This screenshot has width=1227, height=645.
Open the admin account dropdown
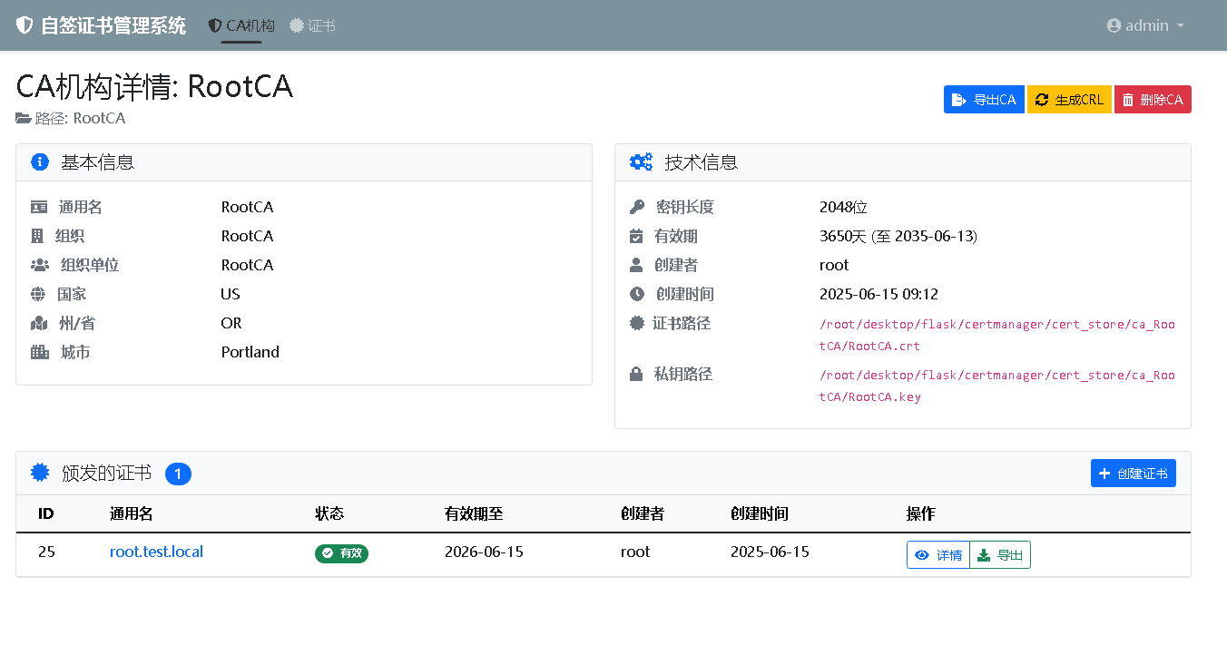(1145, 25)
